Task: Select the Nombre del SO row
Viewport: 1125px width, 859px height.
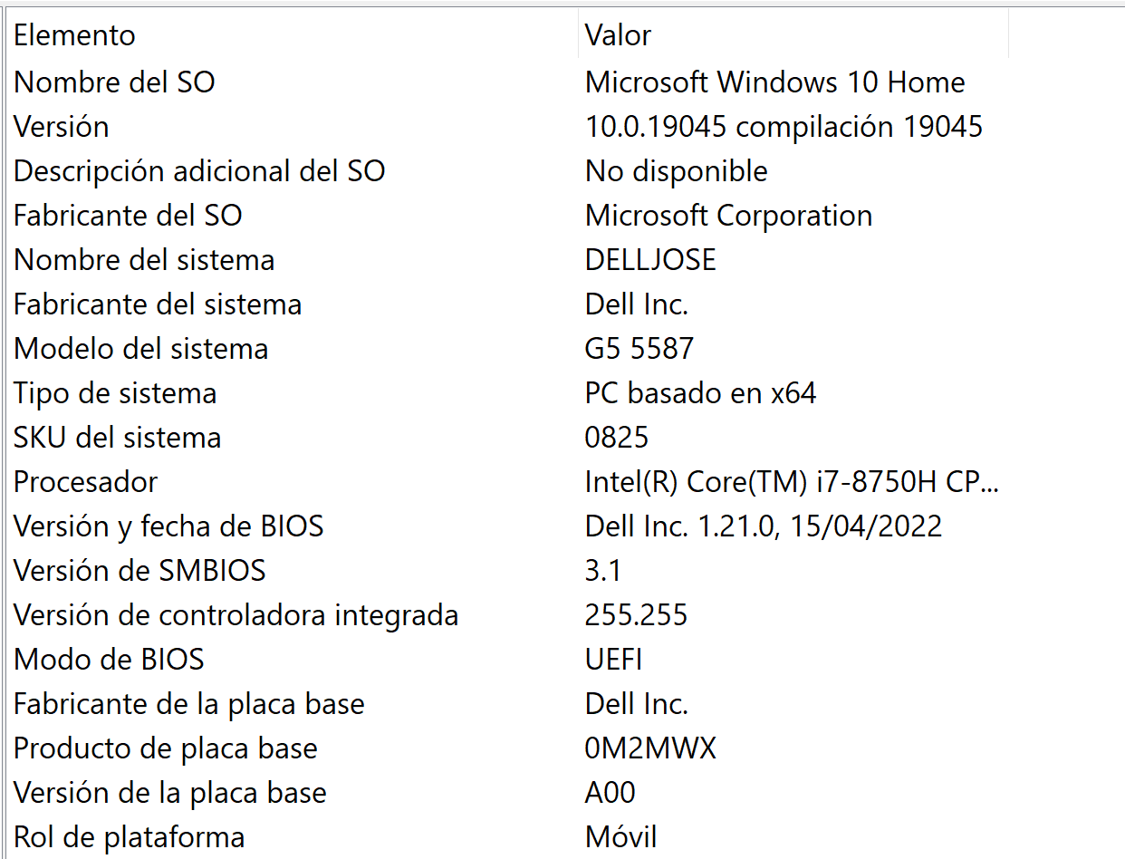Action: click(114, 82)
